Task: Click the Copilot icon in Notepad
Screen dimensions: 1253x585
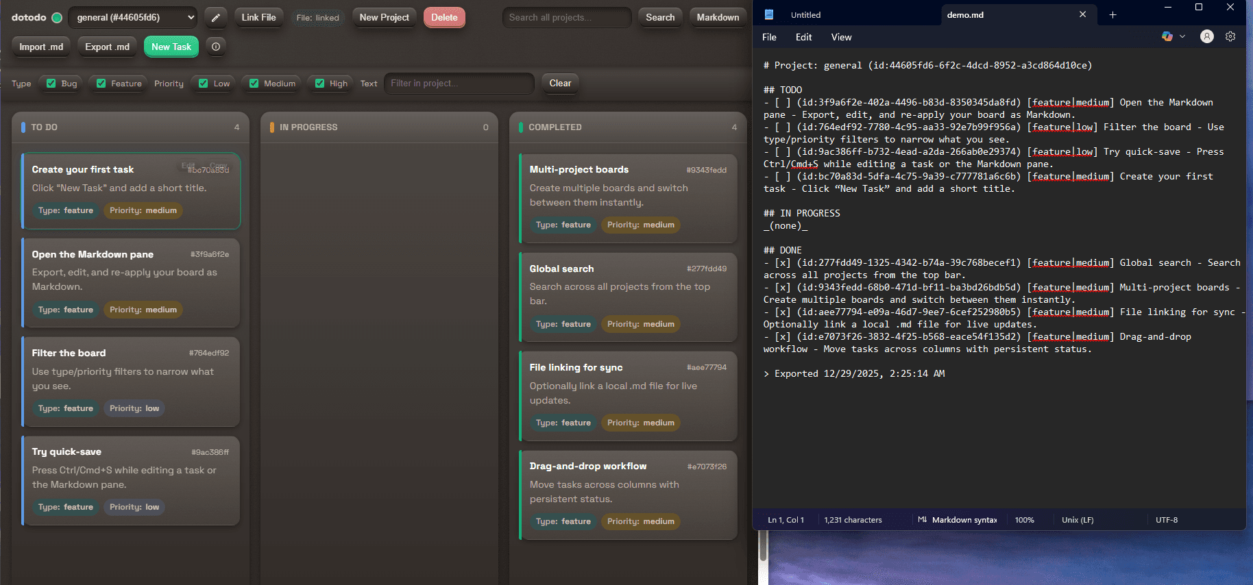Action: (1167, 37)
